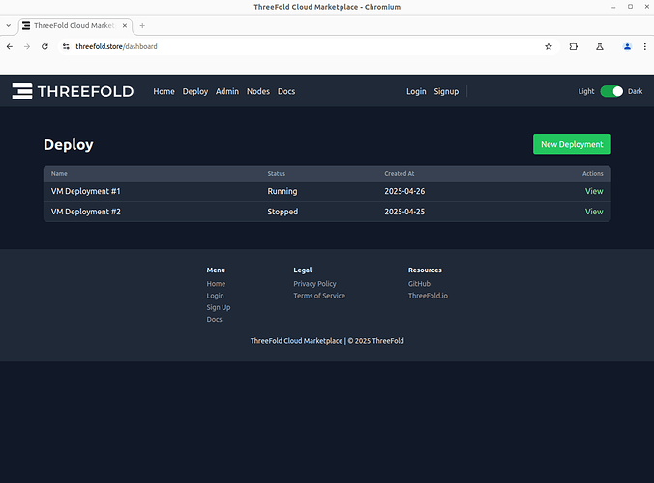
Task: Click the 2025-04-25 date cell
Action: [x=404, y=212]
